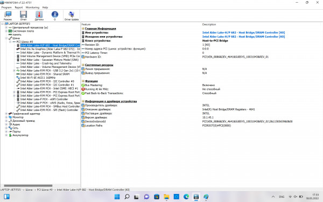Viewport: 323px width, 202px height.
Task: Select the Network tree item
Action: pyautogui.click(x=15, y=128)
